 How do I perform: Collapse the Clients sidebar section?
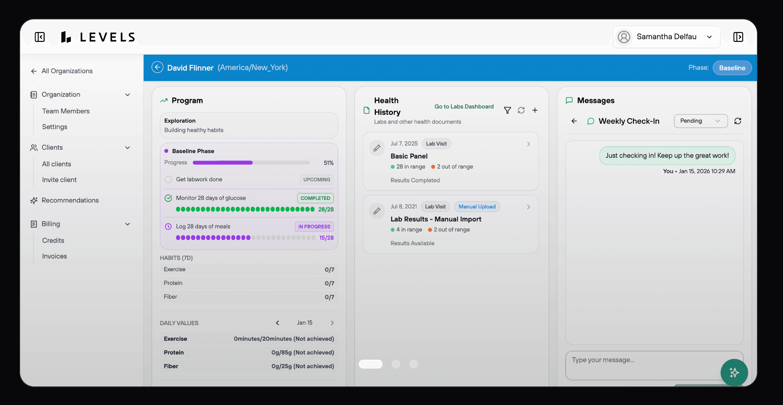pyautogui.click(x=128, y=148)
